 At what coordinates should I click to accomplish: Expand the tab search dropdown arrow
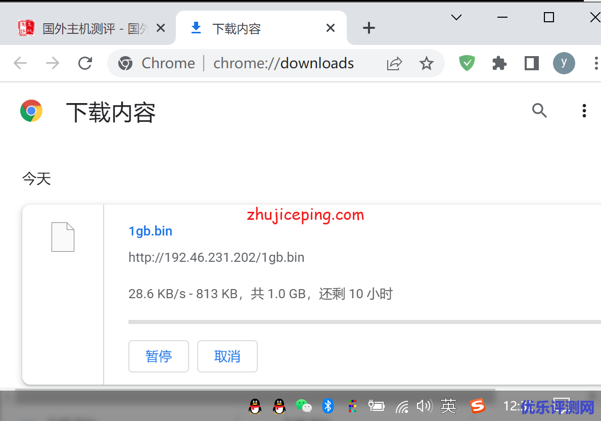(456, 17)
